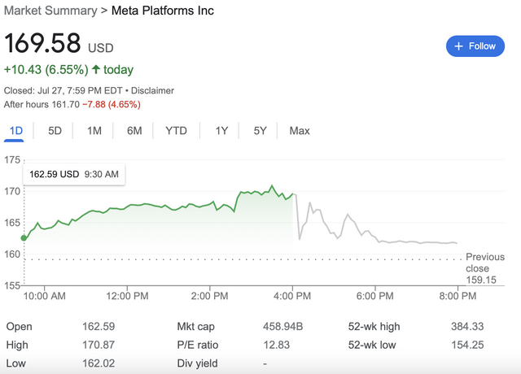The width and height of the screenshot is (521, 374).
Task: Switch to the 5Y time range tab
Action: 260,131
